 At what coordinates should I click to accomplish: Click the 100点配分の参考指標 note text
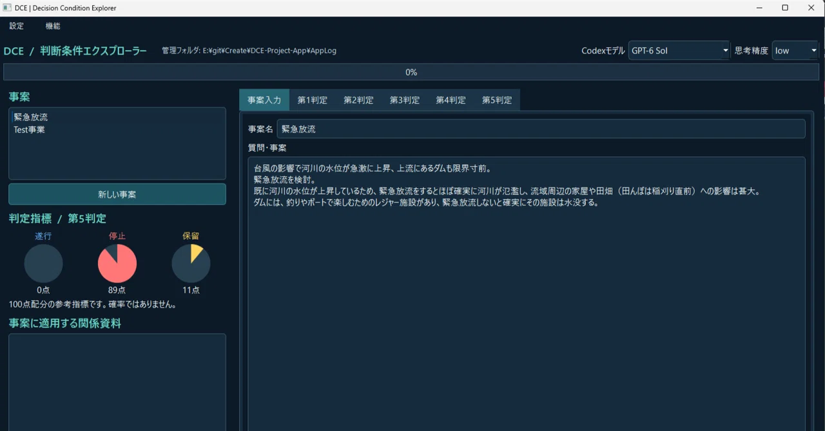(x=93, y=304)
